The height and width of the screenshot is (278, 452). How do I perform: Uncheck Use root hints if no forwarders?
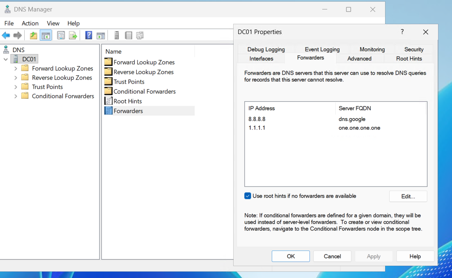pos(248,196)
